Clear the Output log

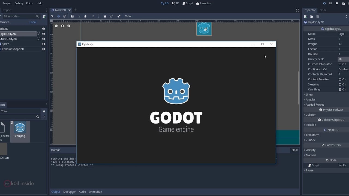(295, 150)
